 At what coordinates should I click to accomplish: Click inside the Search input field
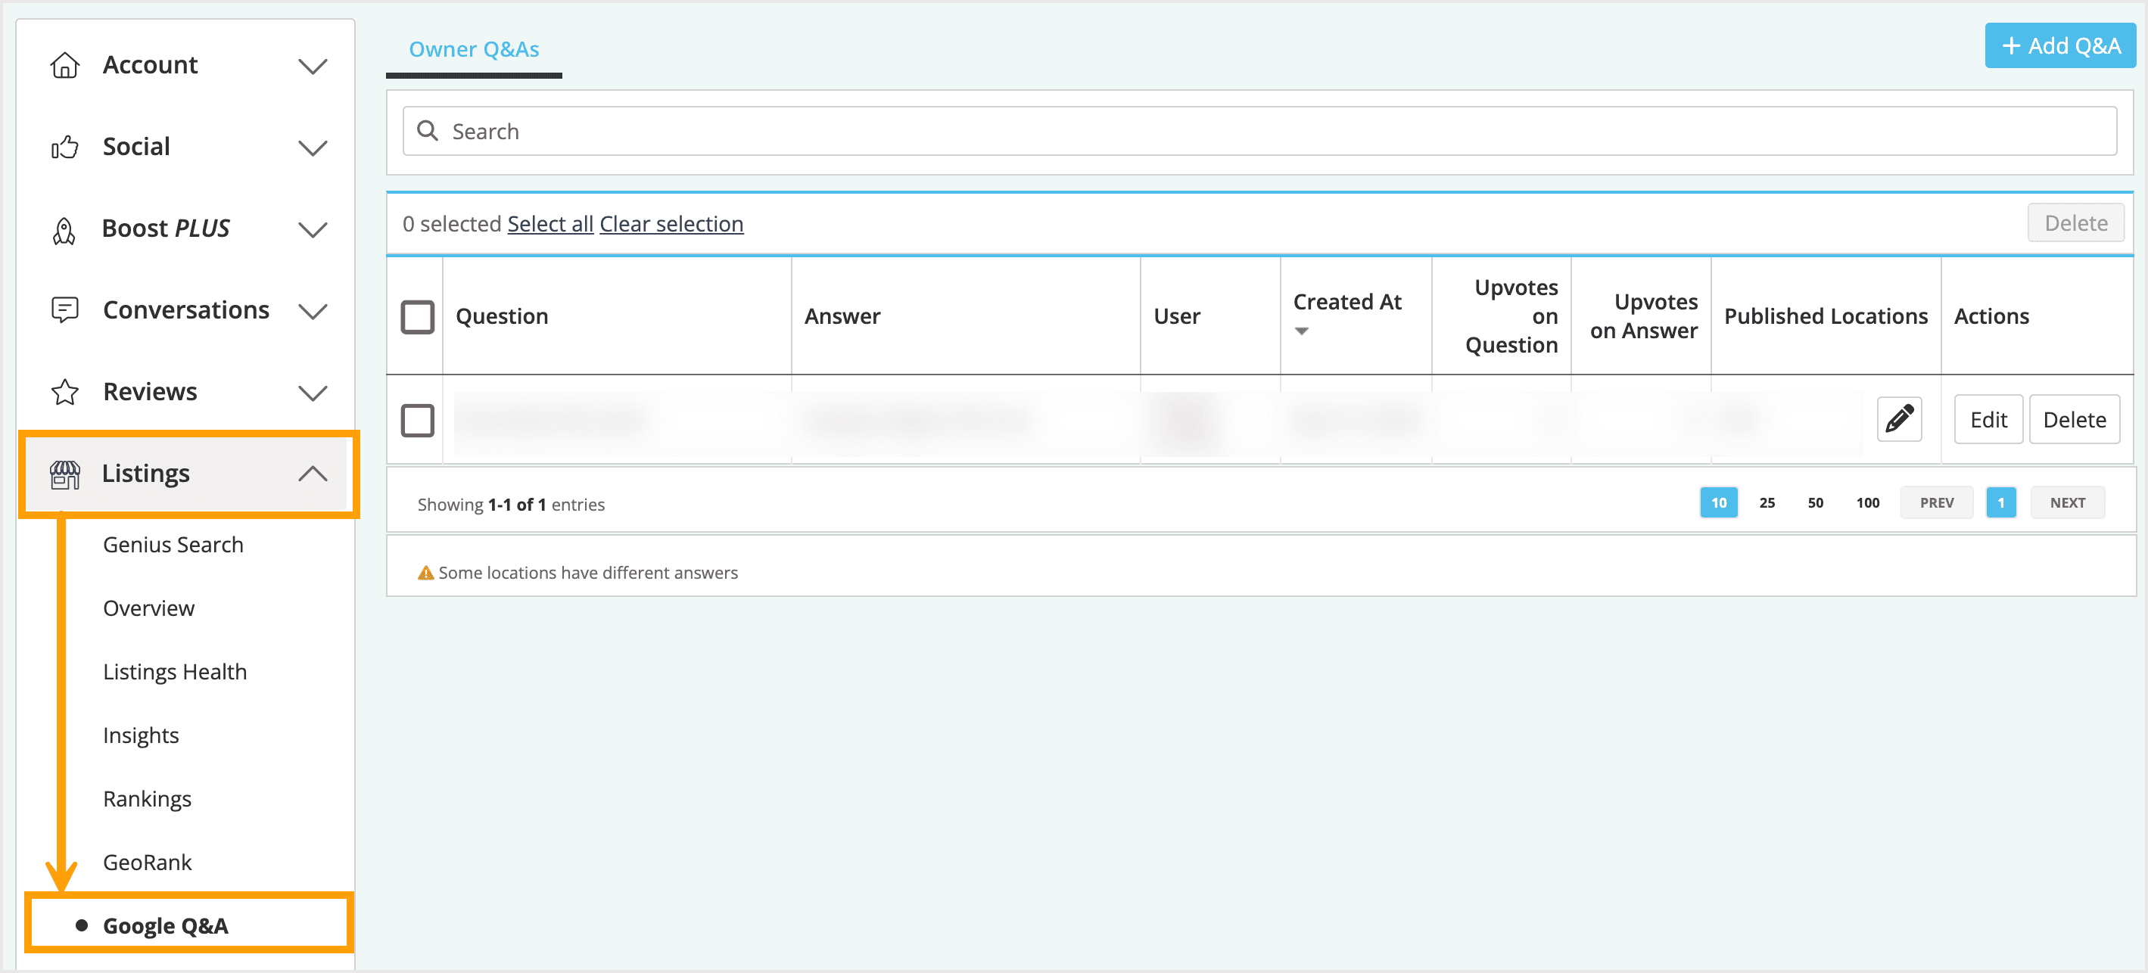[1001, 130]
